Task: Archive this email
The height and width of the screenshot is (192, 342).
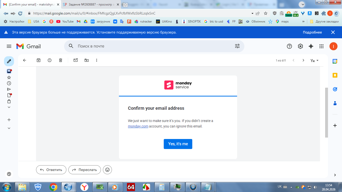Action: [x=39, y=60]
